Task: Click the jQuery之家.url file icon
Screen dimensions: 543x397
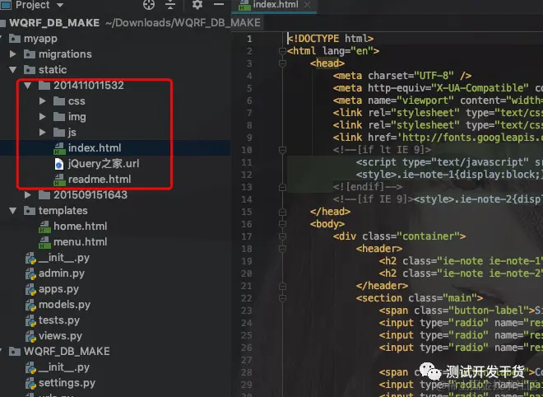Action: coord(59,164)
